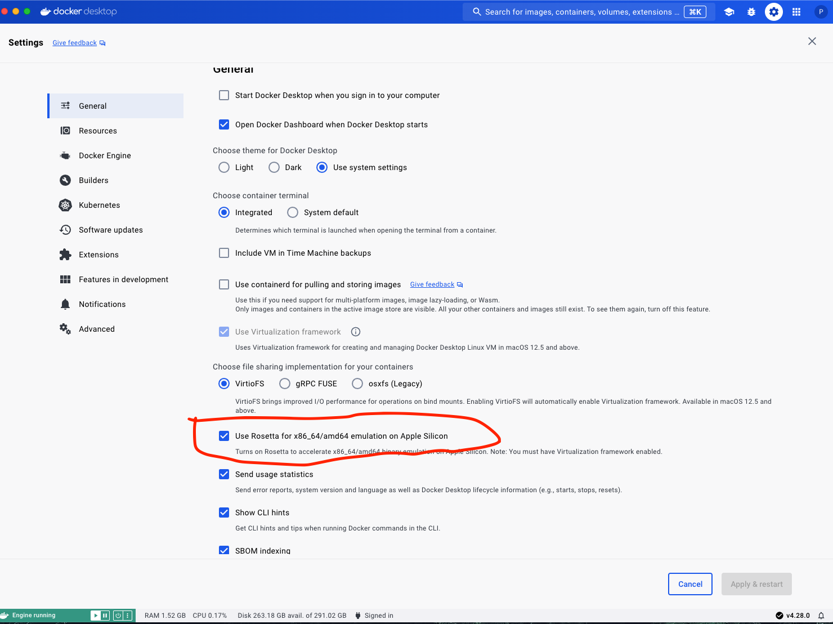The width and height of the screenshot is (833, 624).
Task: Click the Resources disk icon in sidebar
Action: (x=65, y=131)
